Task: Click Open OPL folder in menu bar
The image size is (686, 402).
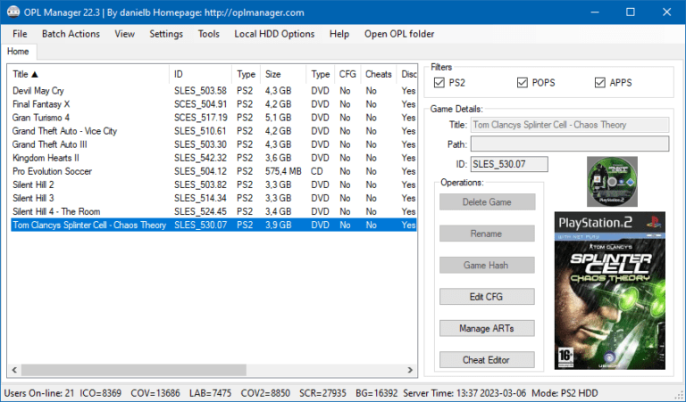Action: coord(399,34)
